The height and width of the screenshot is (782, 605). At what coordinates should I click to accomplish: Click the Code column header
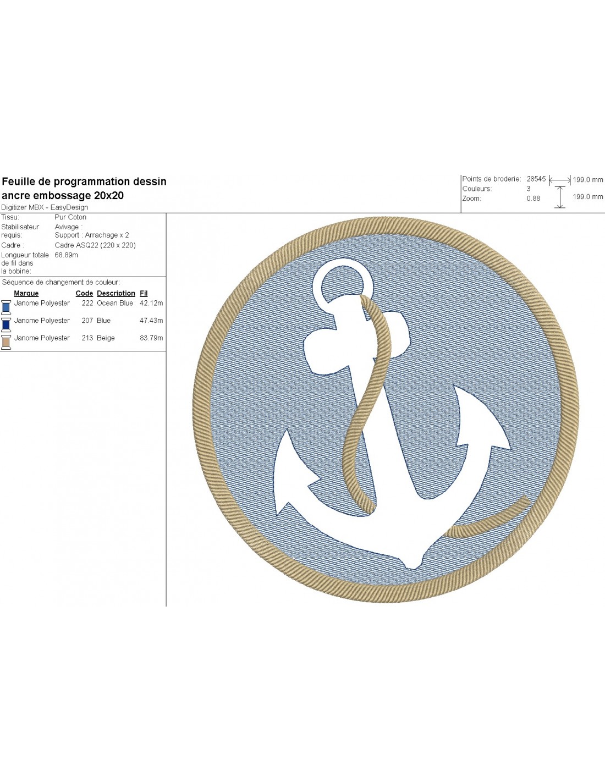coord(84,294)
